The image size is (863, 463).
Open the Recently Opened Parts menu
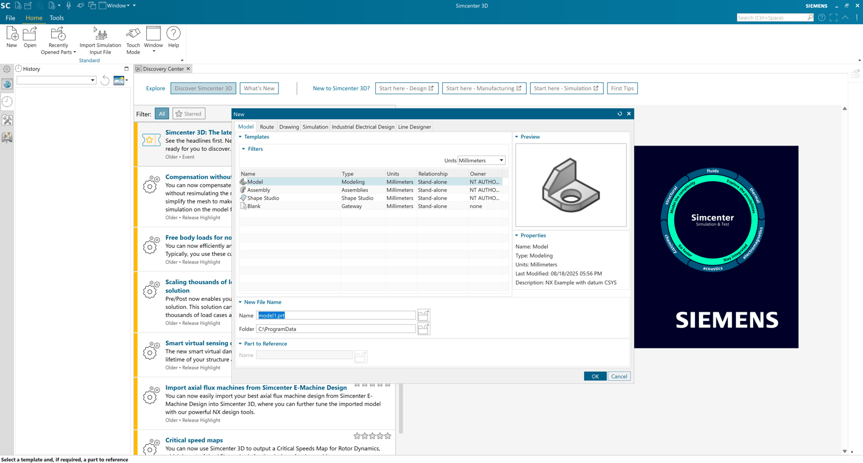click(58, 41)
